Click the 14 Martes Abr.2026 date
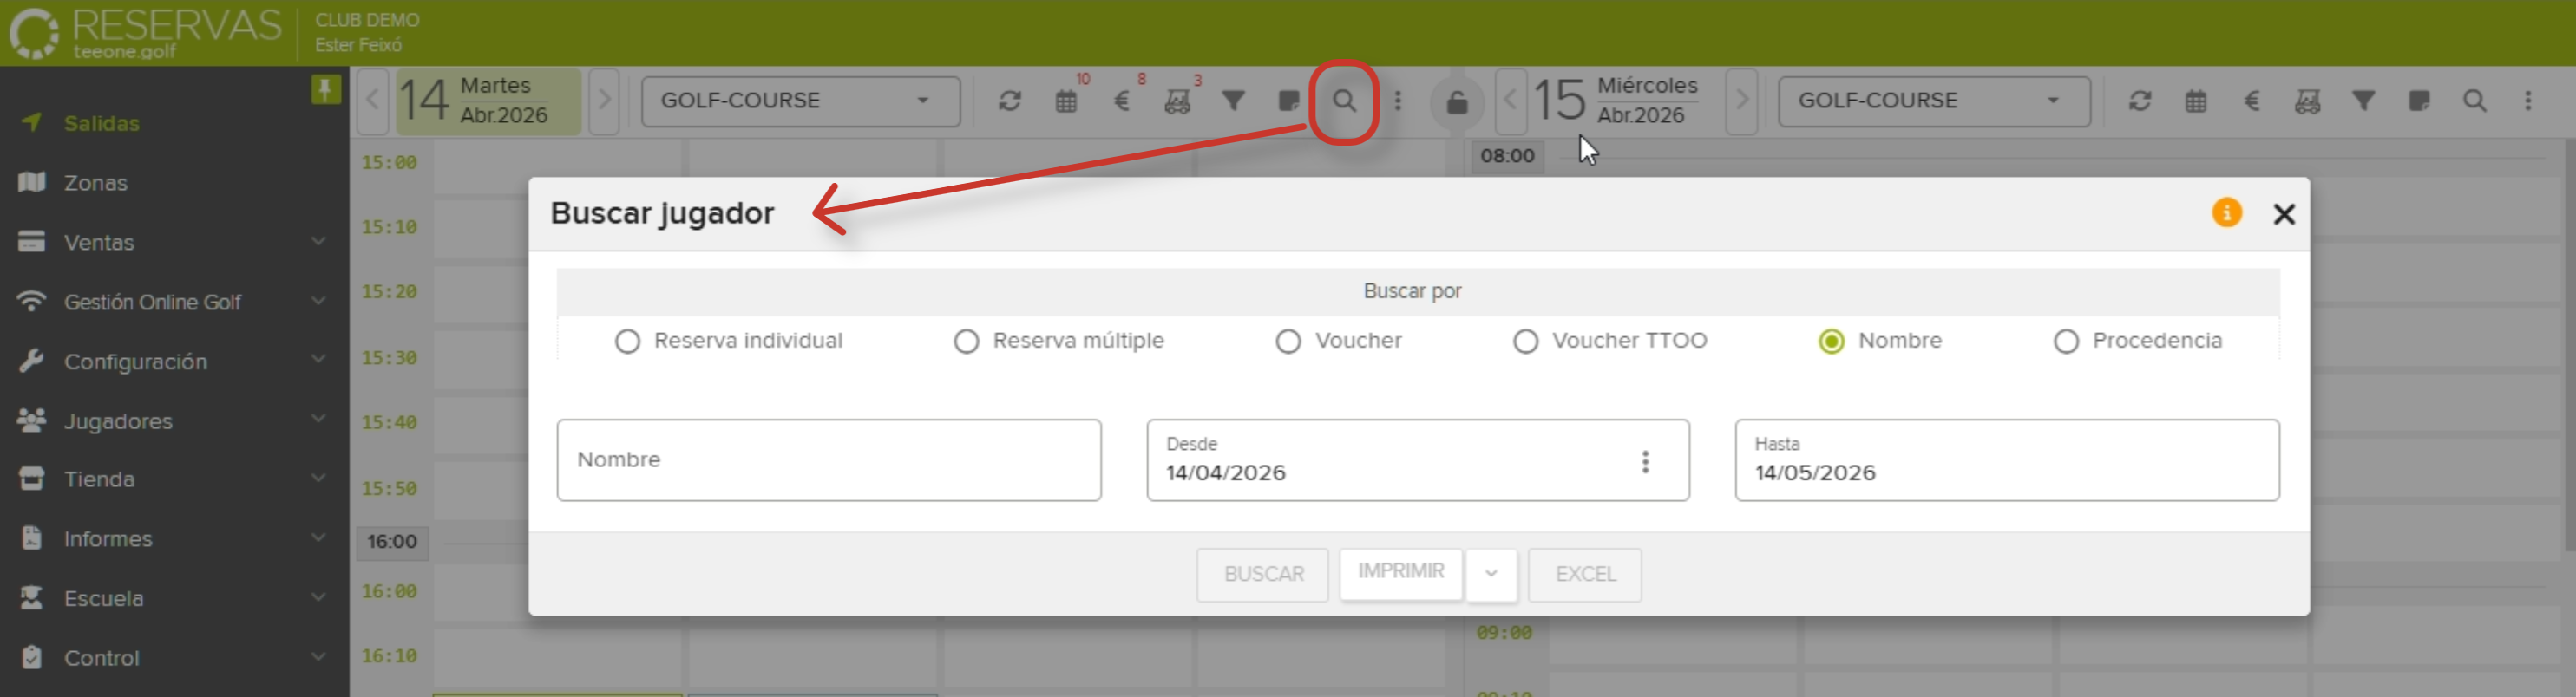Image resolution: width=2576 pixels, height=697 pixels. [488, 101]
